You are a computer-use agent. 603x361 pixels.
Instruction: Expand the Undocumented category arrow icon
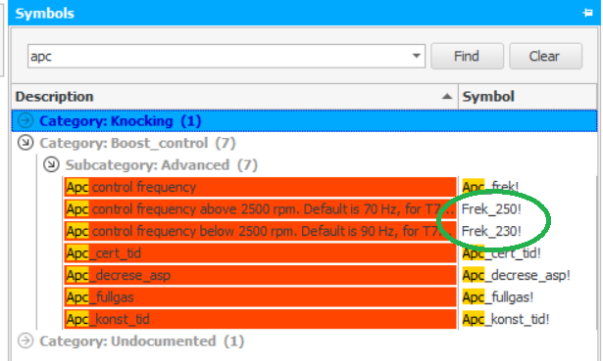click(x=25, y=340)
